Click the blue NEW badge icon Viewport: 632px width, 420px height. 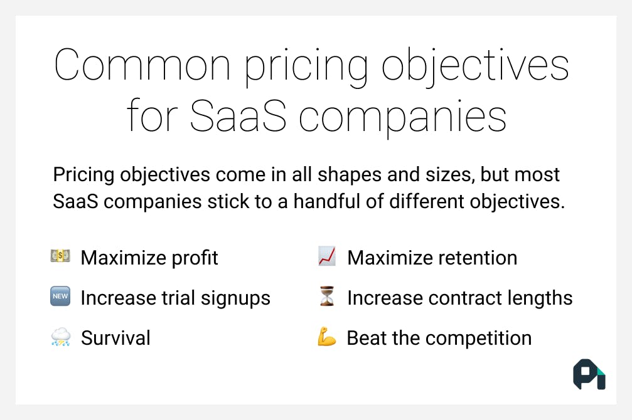coord(60,297)
